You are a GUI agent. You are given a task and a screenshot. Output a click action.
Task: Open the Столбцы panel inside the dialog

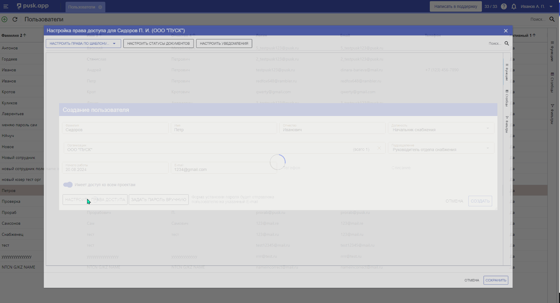(507, 98)
